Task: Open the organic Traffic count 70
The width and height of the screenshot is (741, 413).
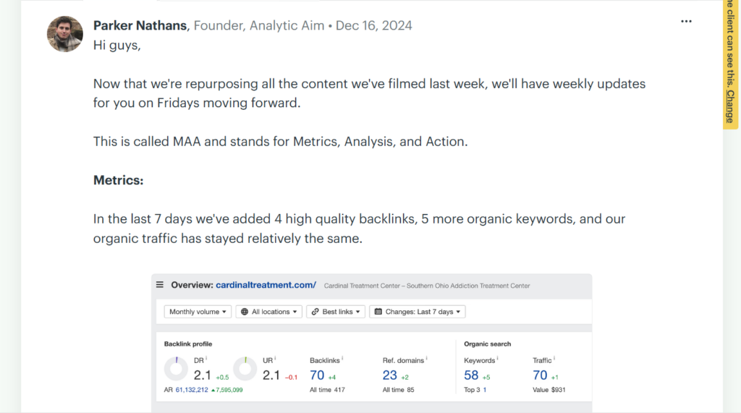Action: pyautogui.click(x=540, y=375)
